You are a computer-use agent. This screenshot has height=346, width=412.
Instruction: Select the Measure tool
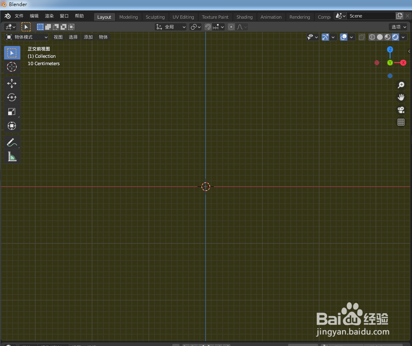coord(12,156)
